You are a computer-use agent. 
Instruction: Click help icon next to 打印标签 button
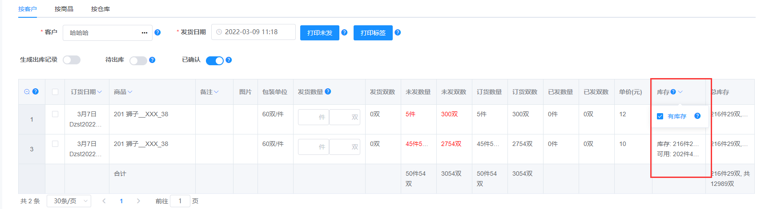coord(398,32)
